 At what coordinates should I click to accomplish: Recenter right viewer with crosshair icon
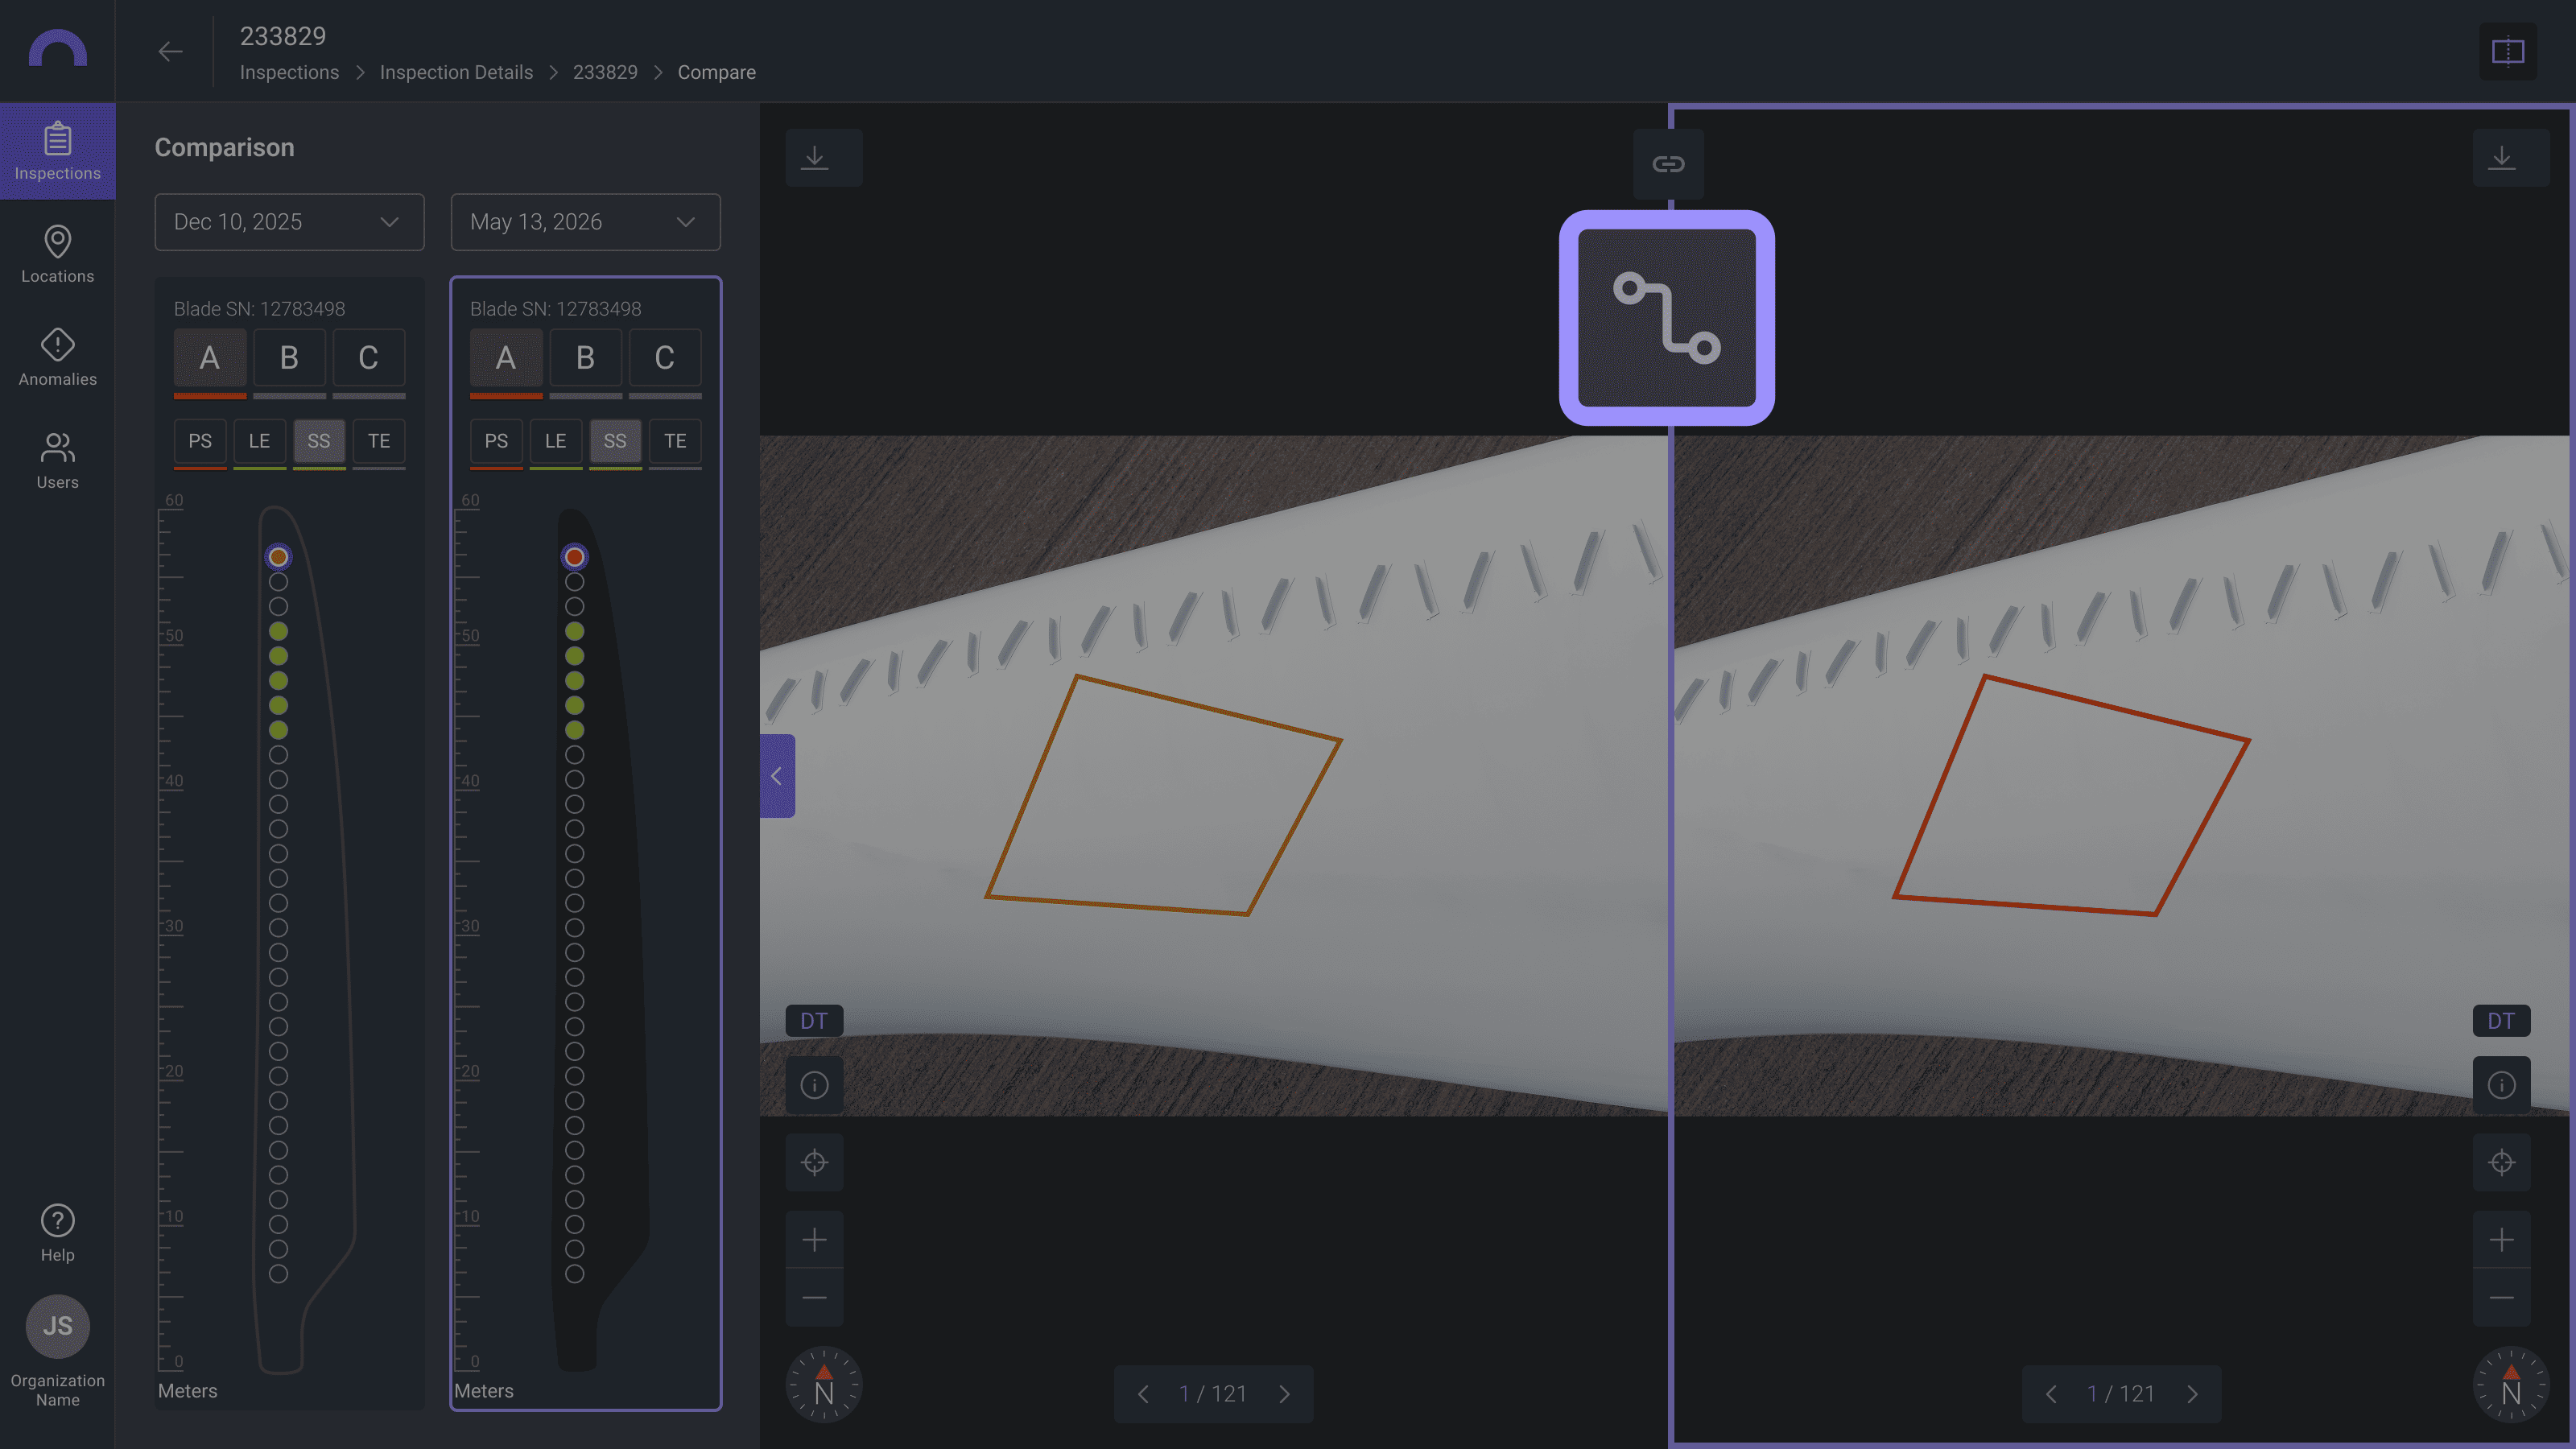click(x=2501, y=1162)
